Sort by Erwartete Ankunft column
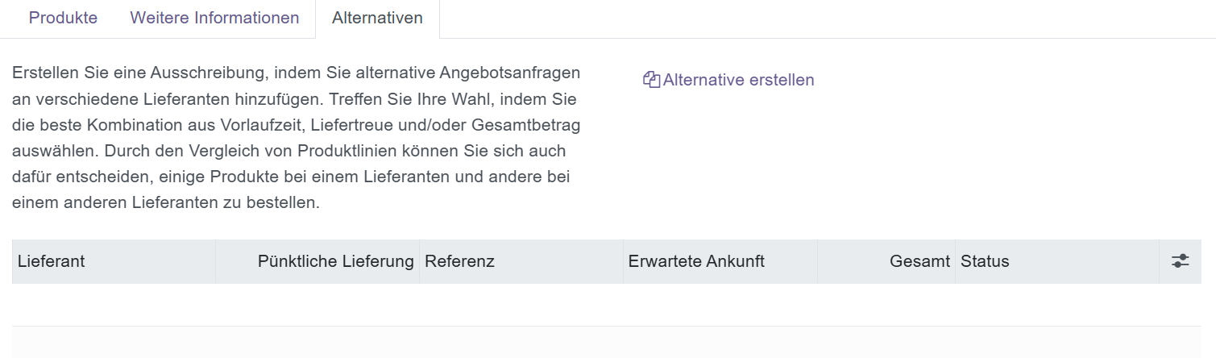This screenshot has width=1216, height=358. (696, 261)
